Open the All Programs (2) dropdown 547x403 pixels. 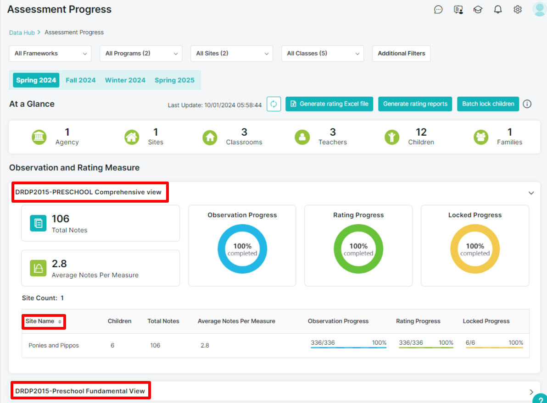141,54
